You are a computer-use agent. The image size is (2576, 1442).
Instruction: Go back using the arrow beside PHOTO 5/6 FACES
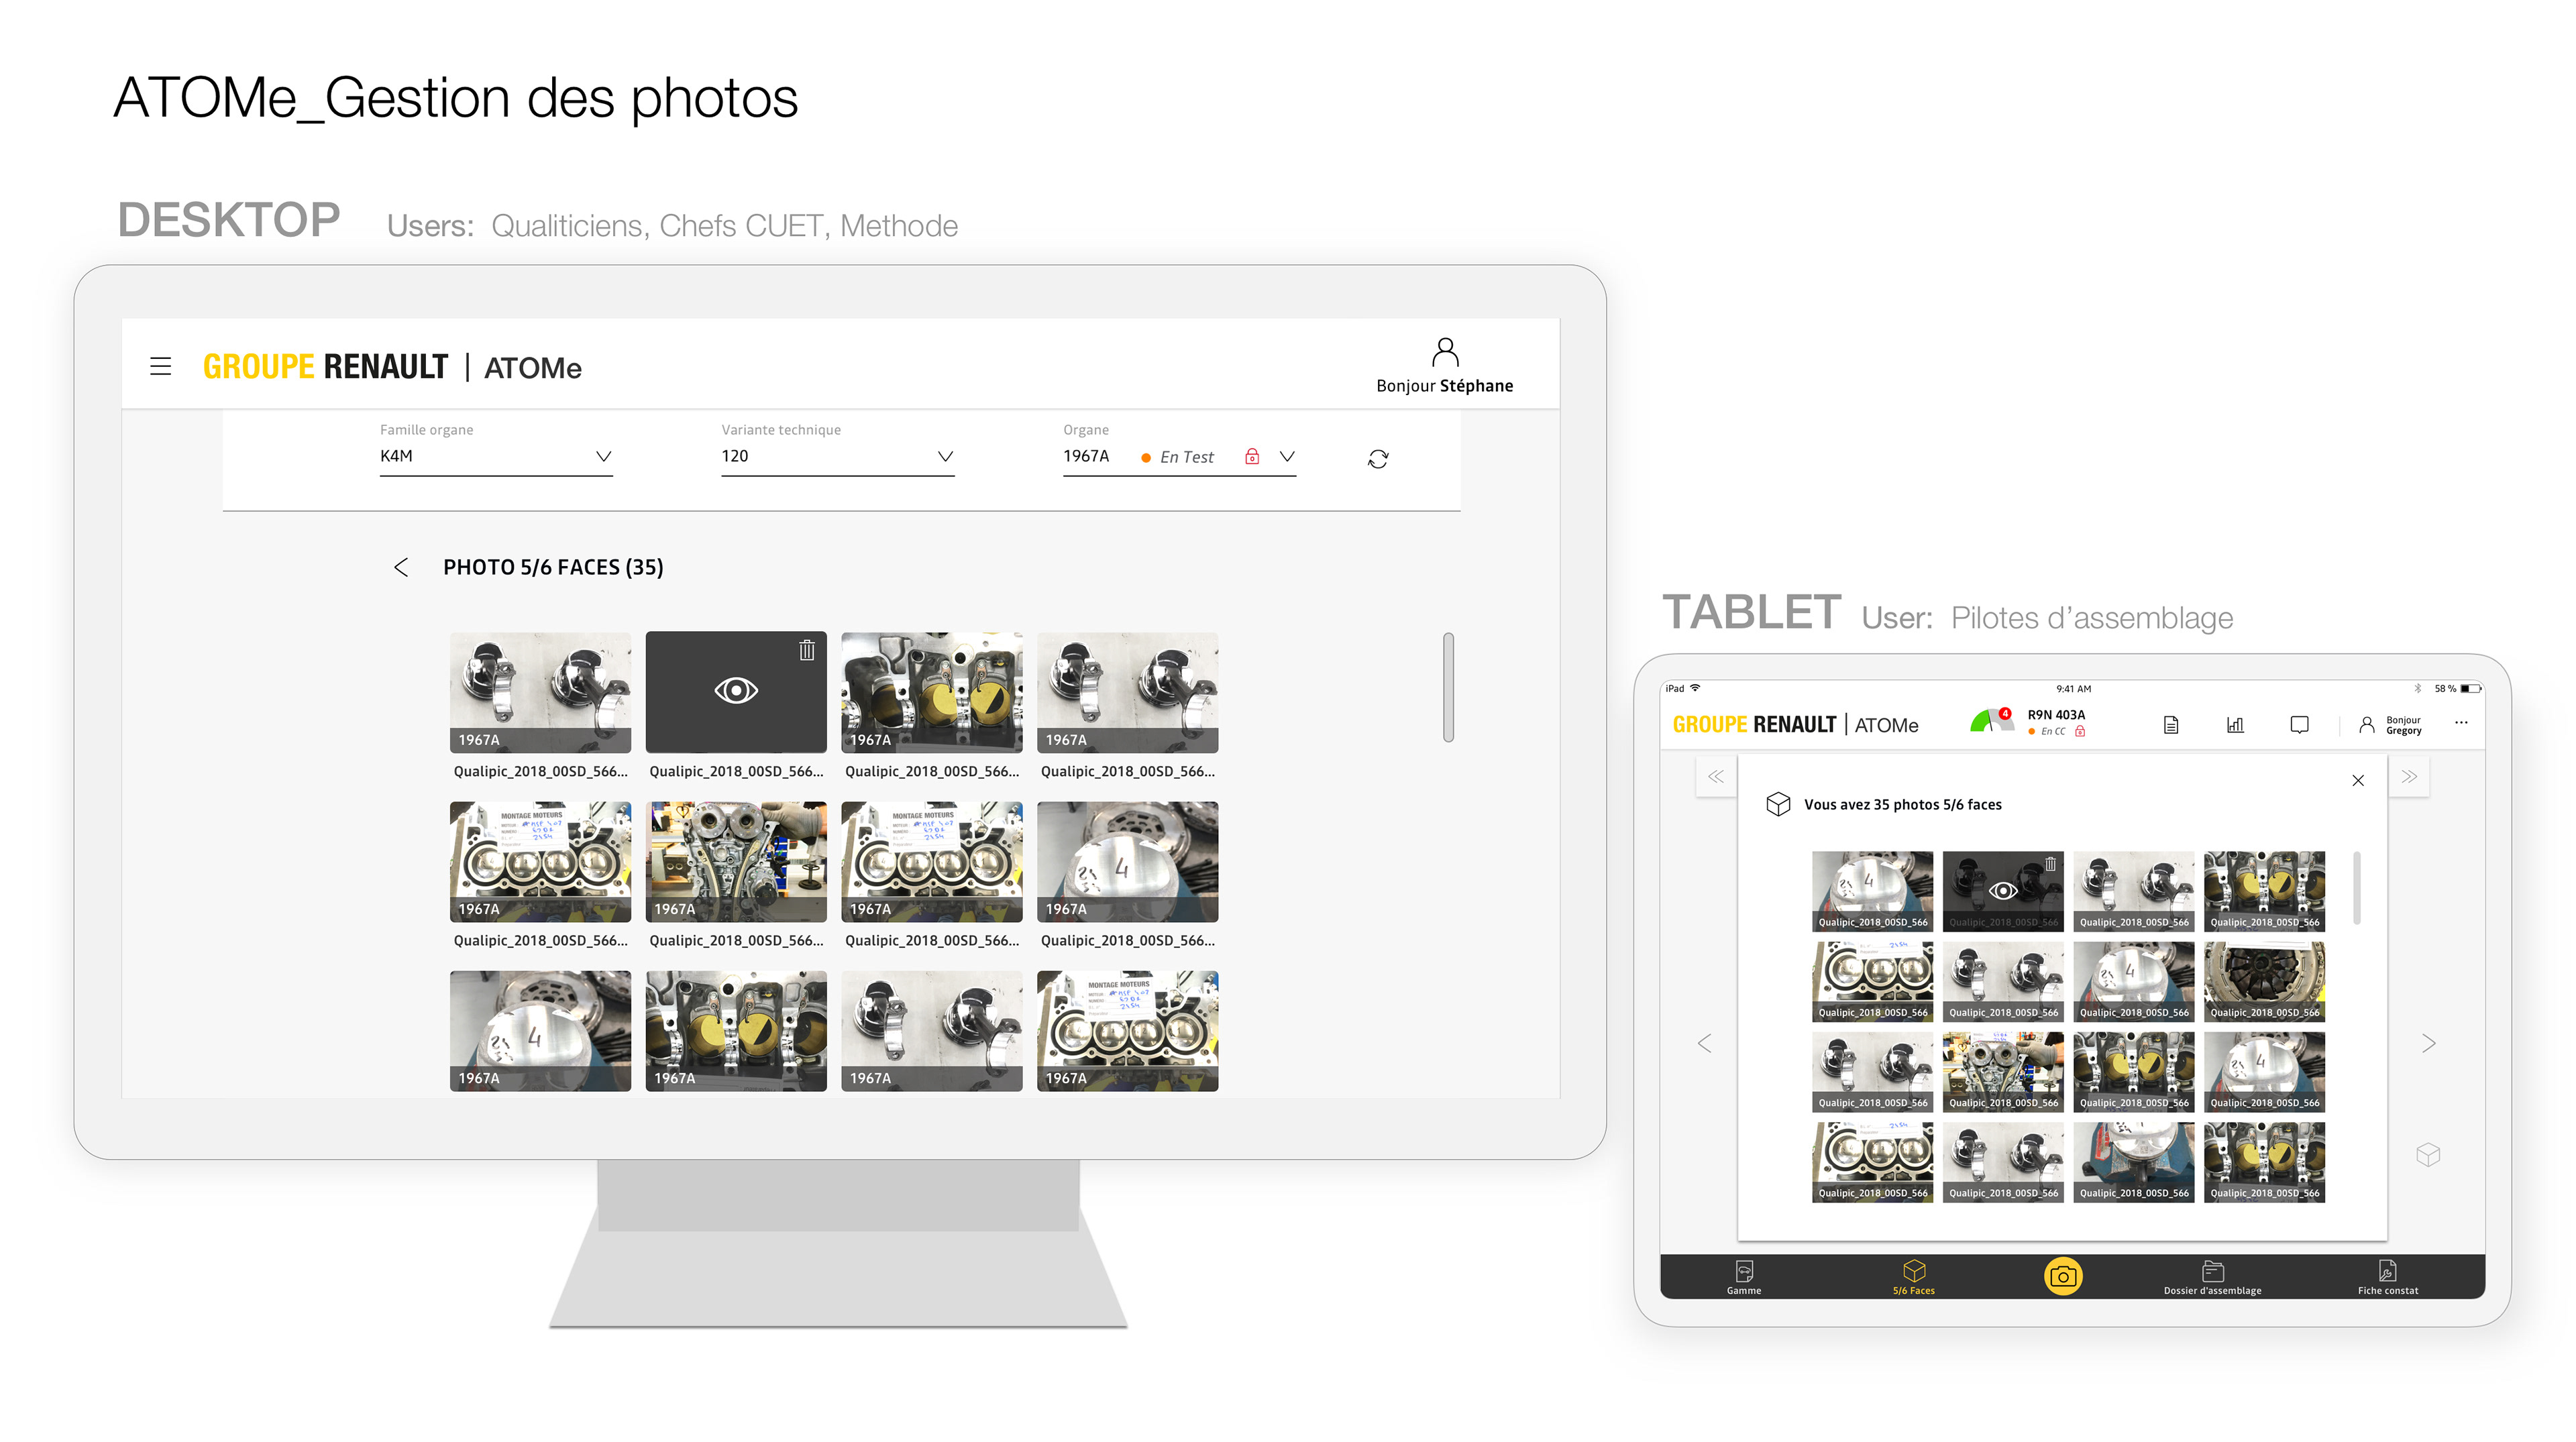(401, 568)
